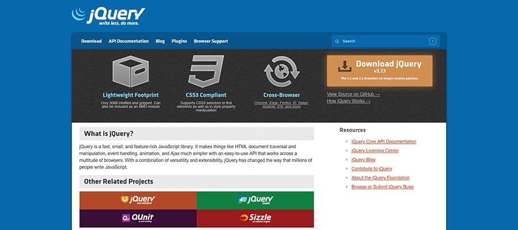The image size is (518, 230).
Task: Open the Download menu item
Action: (x=92, y=41)
